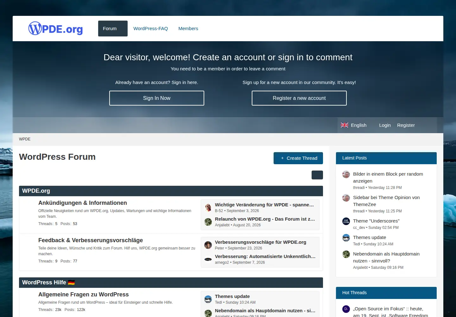Open thread Relaunch von WPDE.org

(265, 219)
